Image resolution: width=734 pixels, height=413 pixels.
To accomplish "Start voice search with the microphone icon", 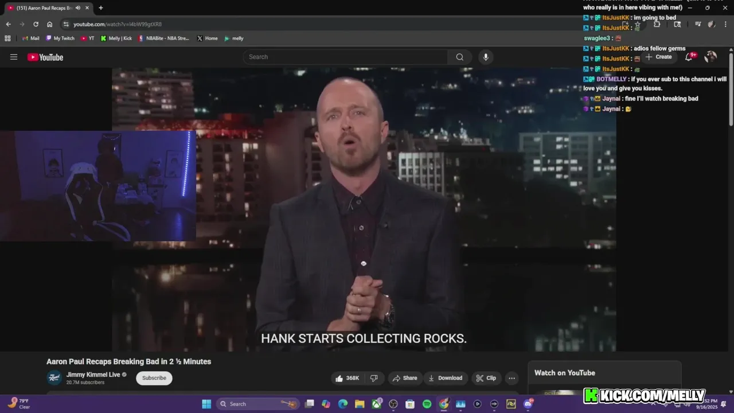I will (x=486, y=57).
